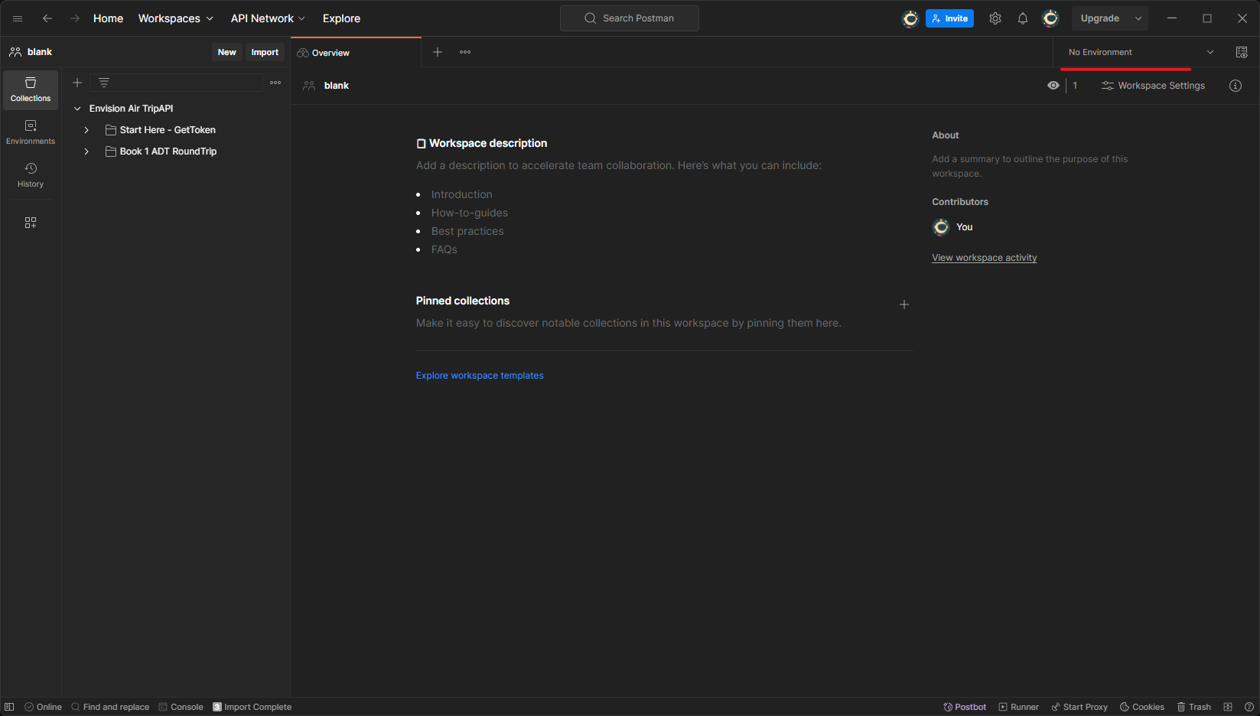This screenshot has width=1260, height=716.
Task: Click the team avatar left of Invite
Action: (x=910, y=18)
